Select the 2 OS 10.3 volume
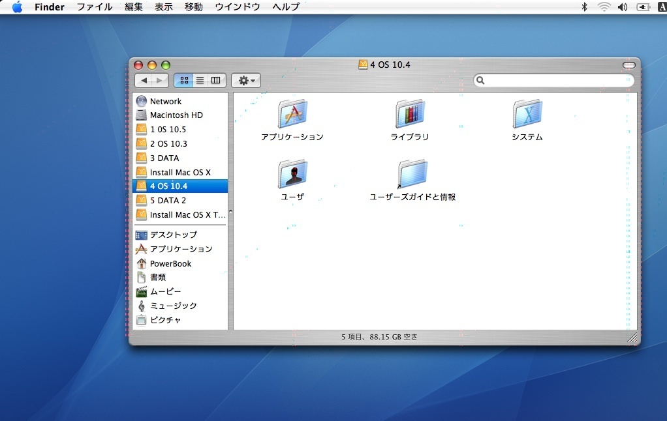 tap(180, 143)
